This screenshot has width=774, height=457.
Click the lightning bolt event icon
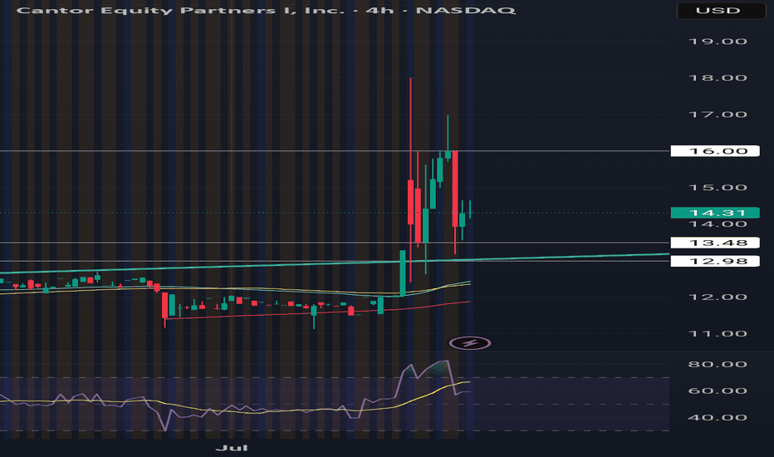tap(469, 343)
